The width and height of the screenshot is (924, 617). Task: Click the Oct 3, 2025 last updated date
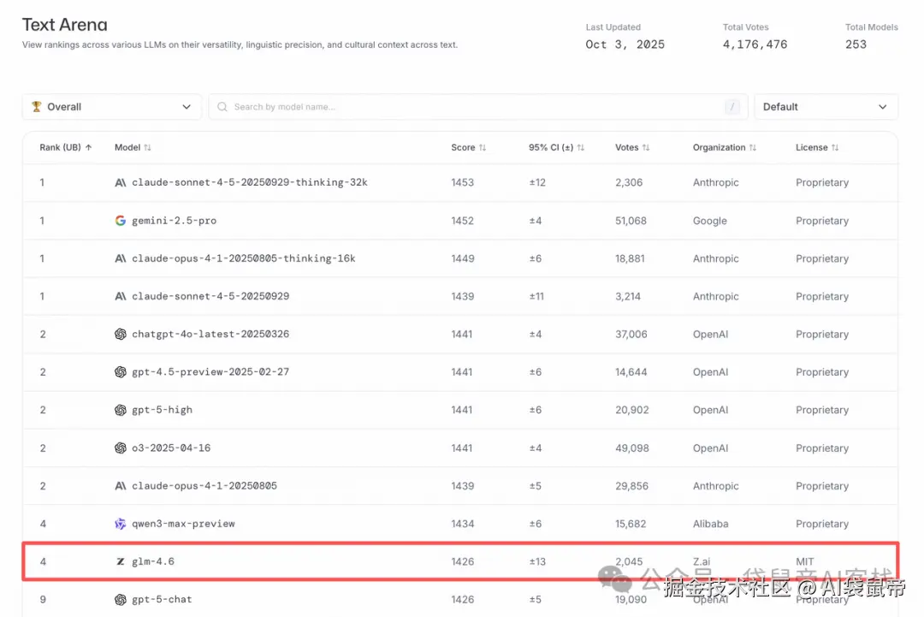pyautogui.click(x=625, y=44)
